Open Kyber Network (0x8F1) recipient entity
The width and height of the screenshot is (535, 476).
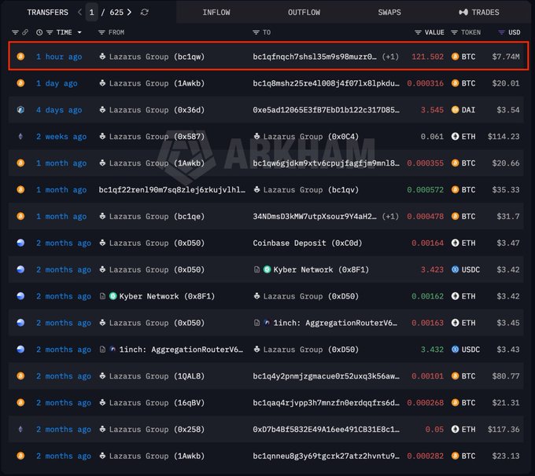(321, 269)
